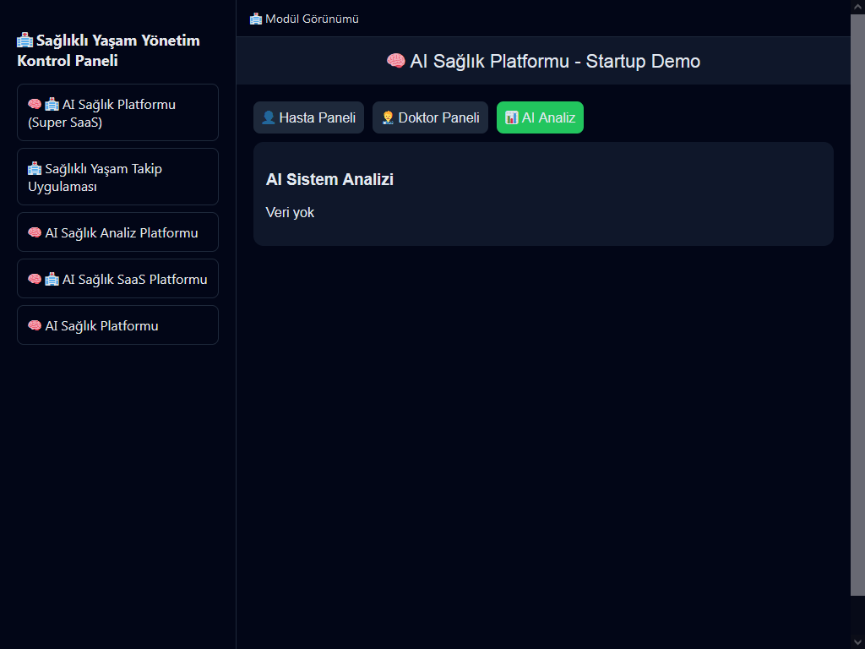
Task: Click the hospital icon in AI Sağlık SaaS Platformu
Action: (x=52, y=280)
